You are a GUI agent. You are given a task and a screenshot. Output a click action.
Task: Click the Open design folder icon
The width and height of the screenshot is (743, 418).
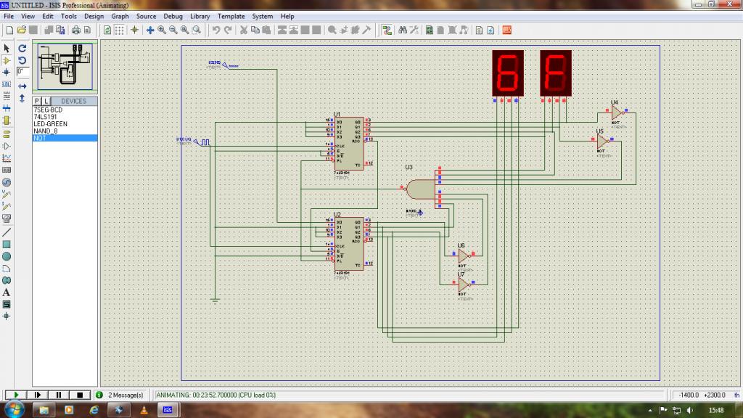(x=22, y=30)
